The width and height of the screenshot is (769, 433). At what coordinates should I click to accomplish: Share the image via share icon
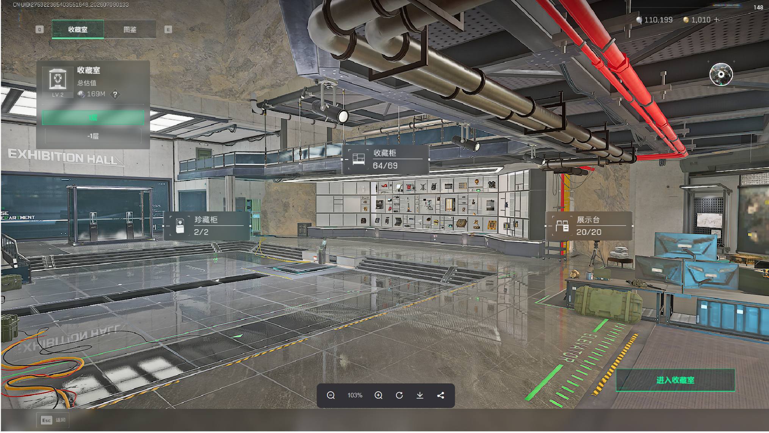440,395
